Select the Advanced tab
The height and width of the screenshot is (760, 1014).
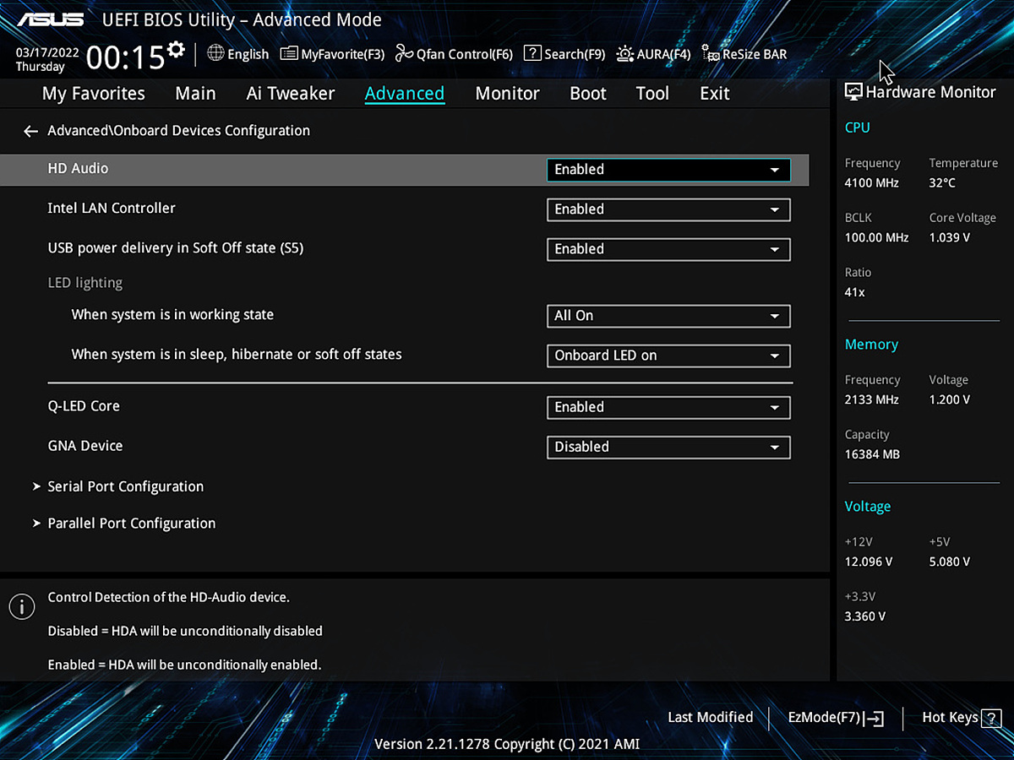[405, 94]
